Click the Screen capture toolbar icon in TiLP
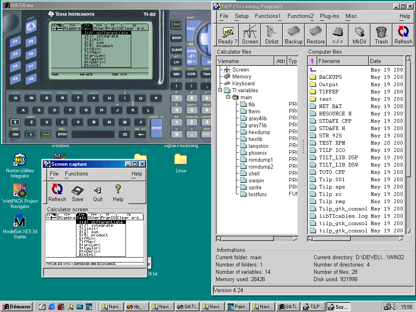 coord(250,35)
